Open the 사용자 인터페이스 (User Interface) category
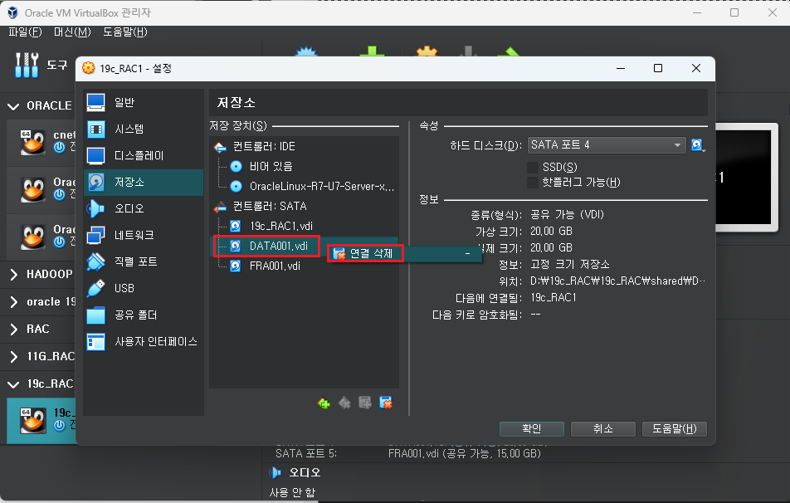 (144, 342)
